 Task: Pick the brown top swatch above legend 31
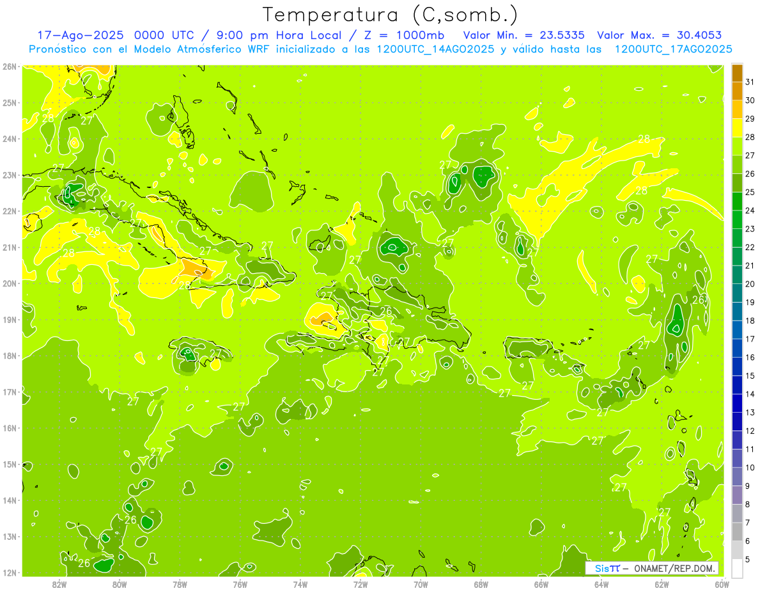pos(737,74)
